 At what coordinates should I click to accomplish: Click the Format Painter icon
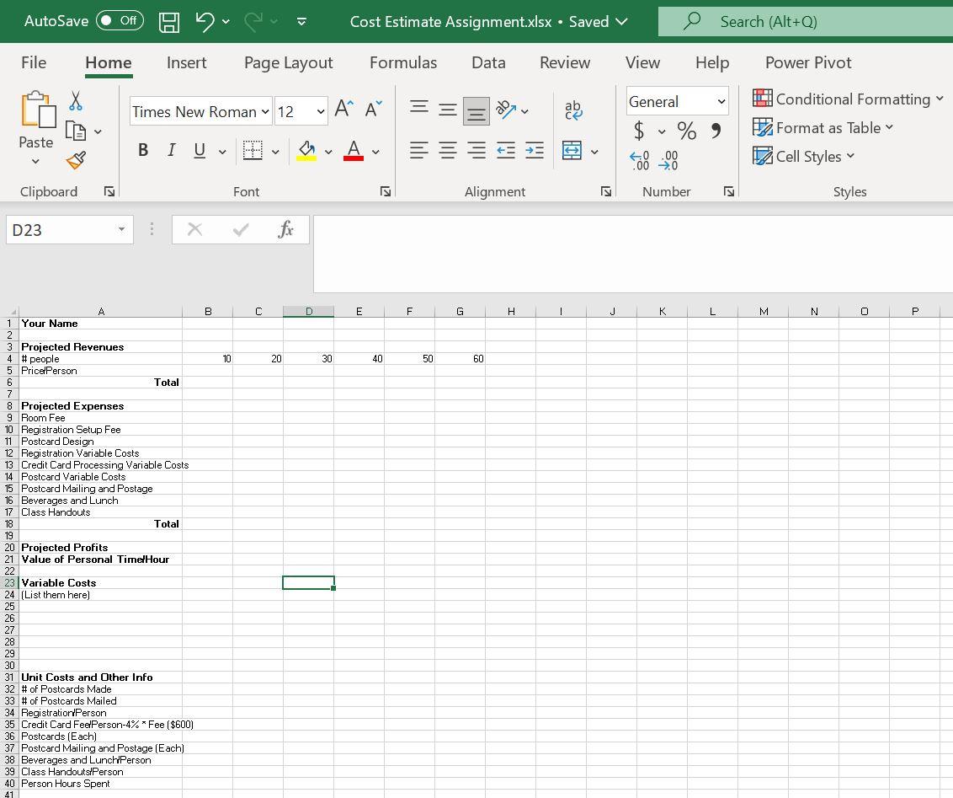tap(76, 160)
